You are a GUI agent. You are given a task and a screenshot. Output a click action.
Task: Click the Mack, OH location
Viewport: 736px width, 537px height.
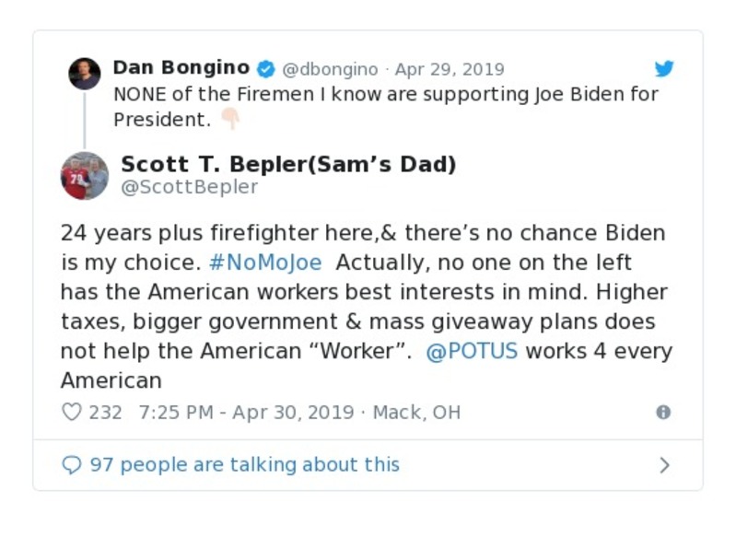[415, 412]
